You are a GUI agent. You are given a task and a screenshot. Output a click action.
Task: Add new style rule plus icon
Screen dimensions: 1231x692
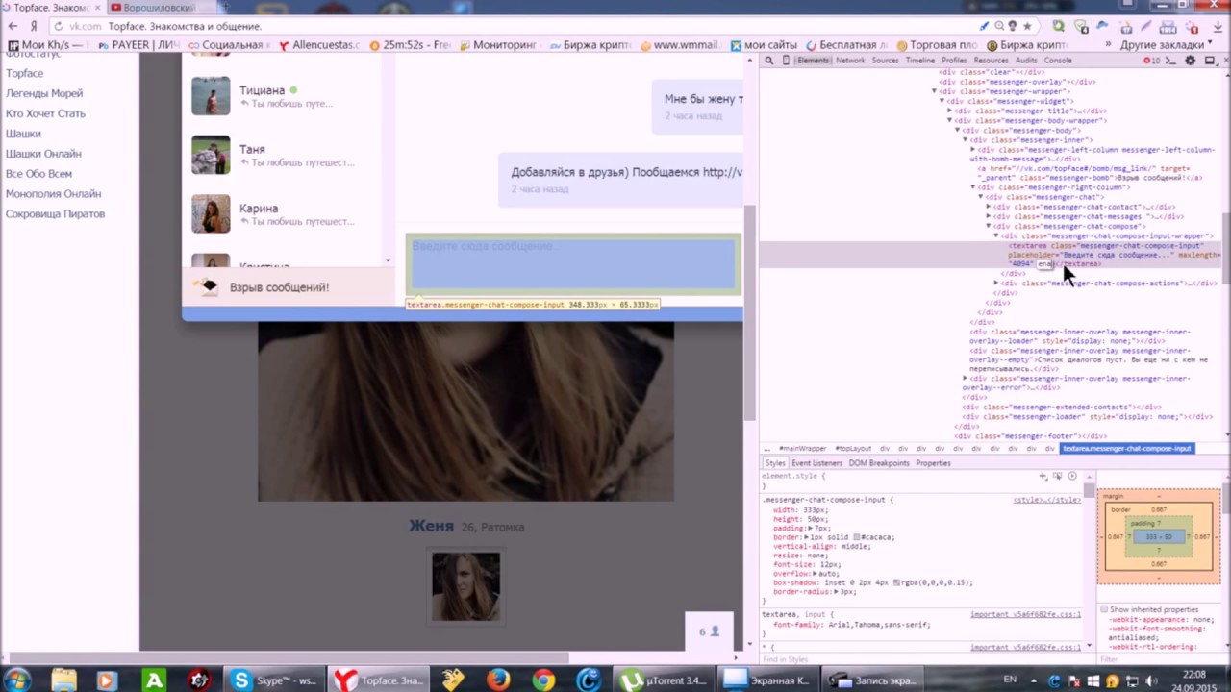1043,476
